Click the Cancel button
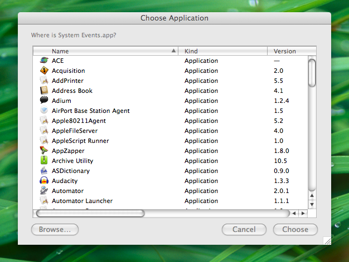Viewport: 349px width, 262px height. pos(244,229)
